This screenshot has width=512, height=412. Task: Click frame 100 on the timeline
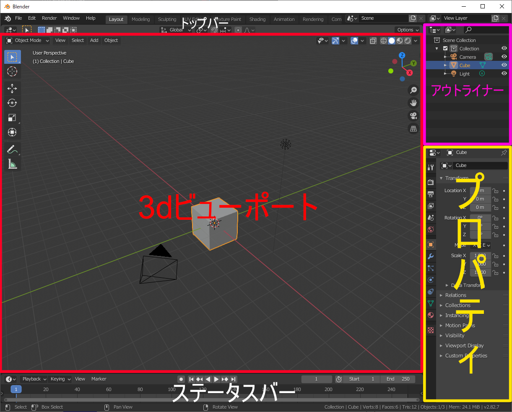tap(172, 389)
